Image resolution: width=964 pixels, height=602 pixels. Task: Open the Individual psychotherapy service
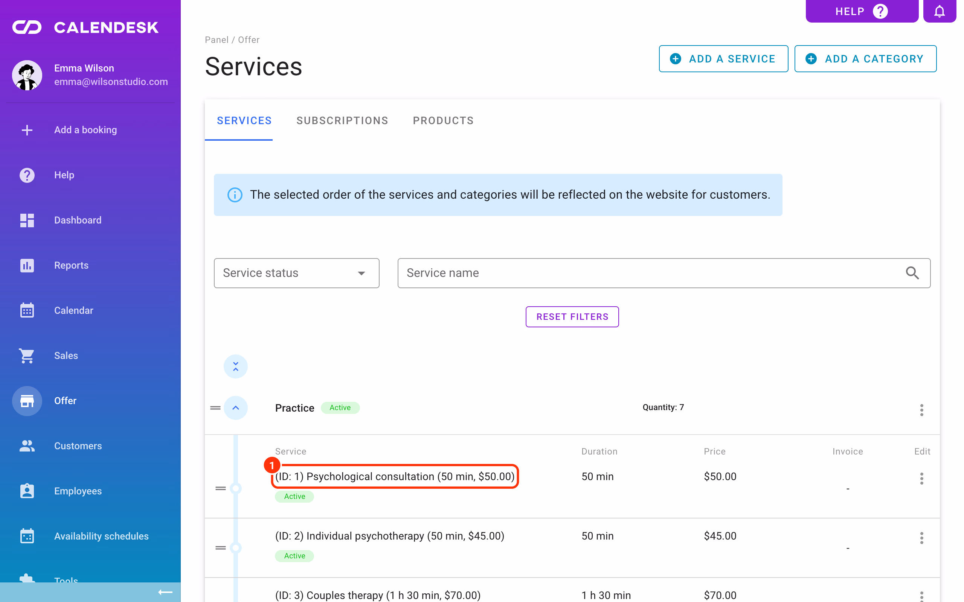(390, 536)
